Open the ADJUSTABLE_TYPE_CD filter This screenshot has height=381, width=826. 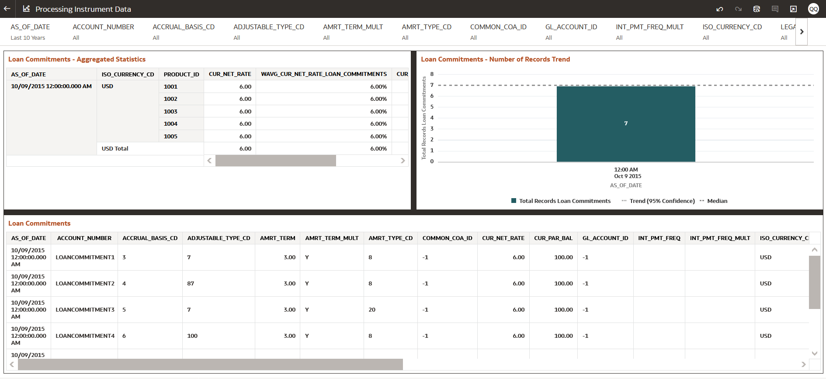(x=269, y=32)
